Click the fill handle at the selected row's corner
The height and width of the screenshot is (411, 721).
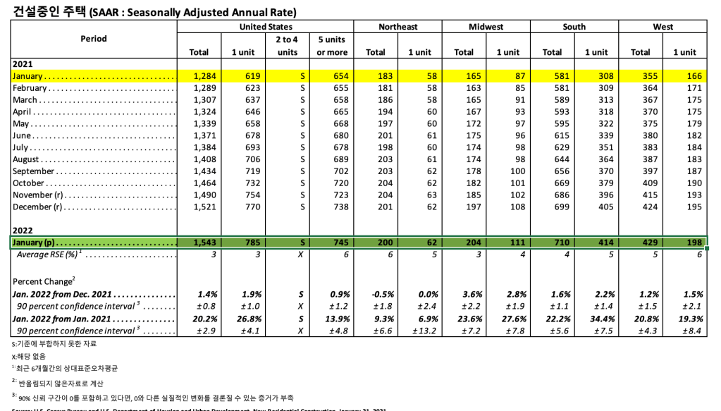click(x=707, y=248)
